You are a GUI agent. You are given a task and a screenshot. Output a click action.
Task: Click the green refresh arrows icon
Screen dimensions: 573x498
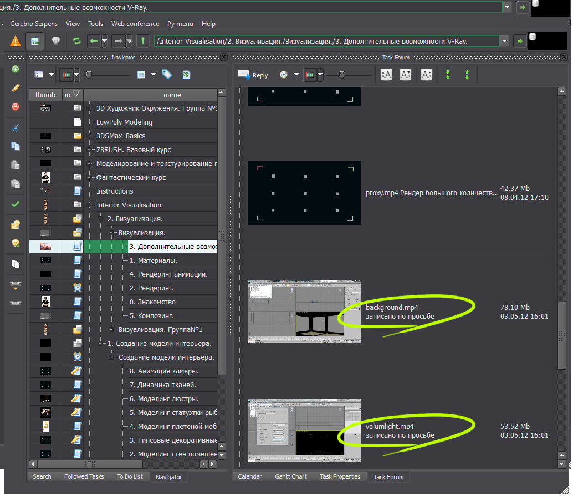(x=76, y=41)
